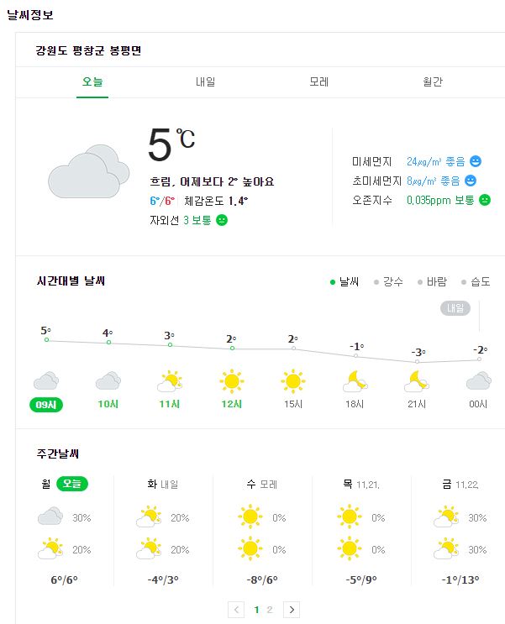Screen dimensions: 505x624
Task: Click the ozone index normal face icon
Action: pyautogui.click(x=485, y=200)
